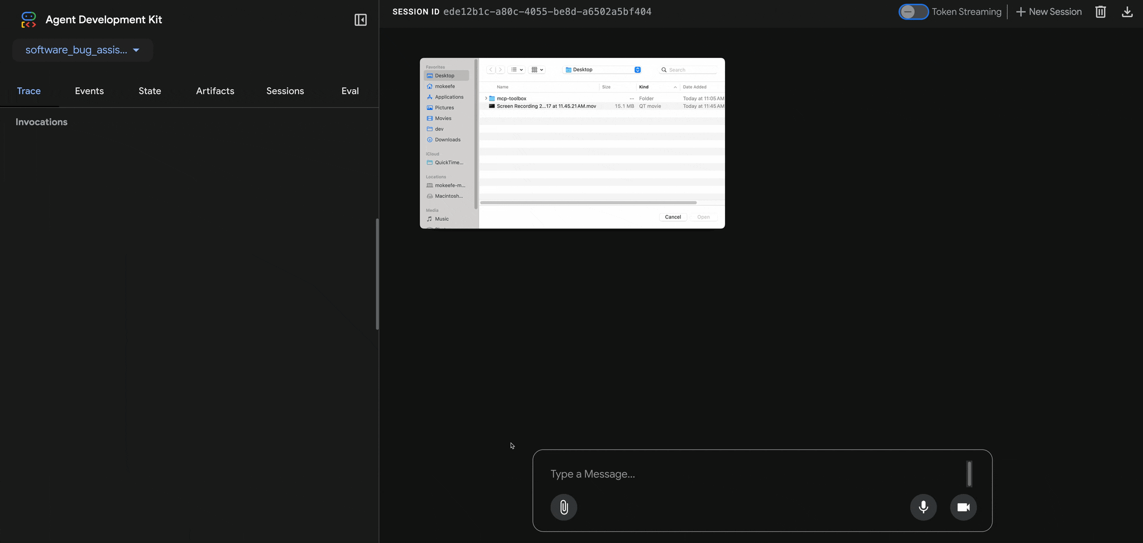This screenshot has height=543, width=1143.
Task: Click the Open button in file dialog
Action: pyautogui.click(x=703, y=217)
